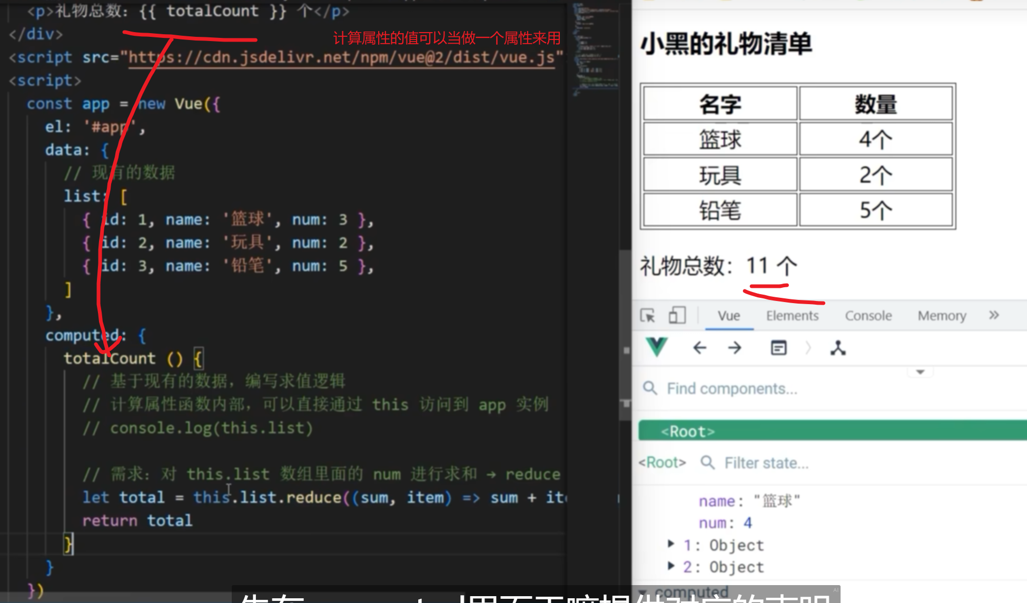1027x603 pixels.
Task: Open the Console tab
Action: pyautogui.click(x=868, y=316)
